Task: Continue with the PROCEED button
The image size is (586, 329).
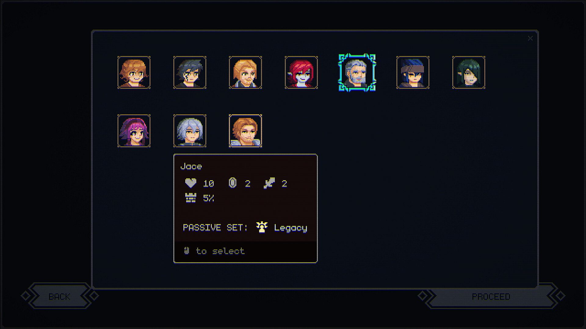Action: (491, 296)
